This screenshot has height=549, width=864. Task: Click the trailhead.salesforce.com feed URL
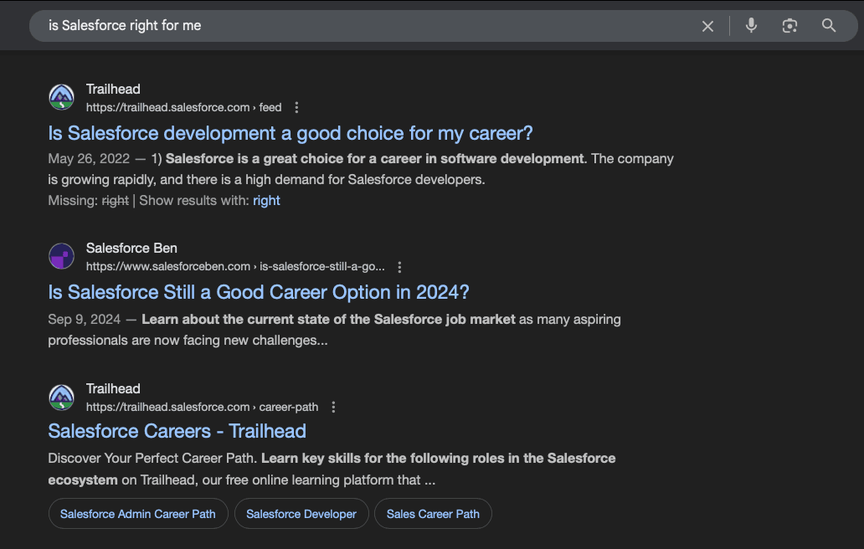pos(183,107)
